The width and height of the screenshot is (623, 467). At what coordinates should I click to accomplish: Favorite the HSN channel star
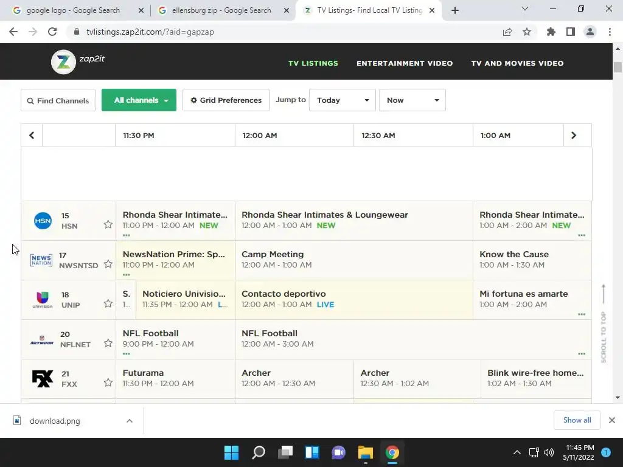pos(108,225)
